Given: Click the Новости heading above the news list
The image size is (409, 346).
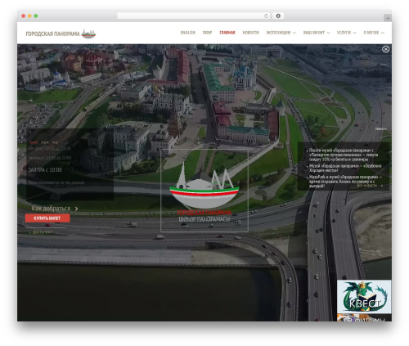Looking at the screenshot, I should (381, 128).
